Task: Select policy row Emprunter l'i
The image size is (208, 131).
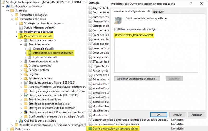Action: coord(101,66)
